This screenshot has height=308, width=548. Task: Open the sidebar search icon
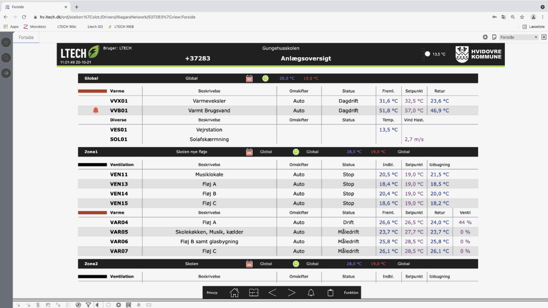(6, 58)
